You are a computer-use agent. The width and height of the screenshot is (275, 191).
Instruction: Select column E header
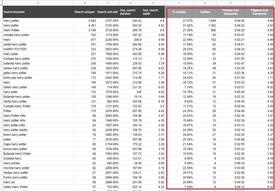pyautogui.click(x=153, y=3)
